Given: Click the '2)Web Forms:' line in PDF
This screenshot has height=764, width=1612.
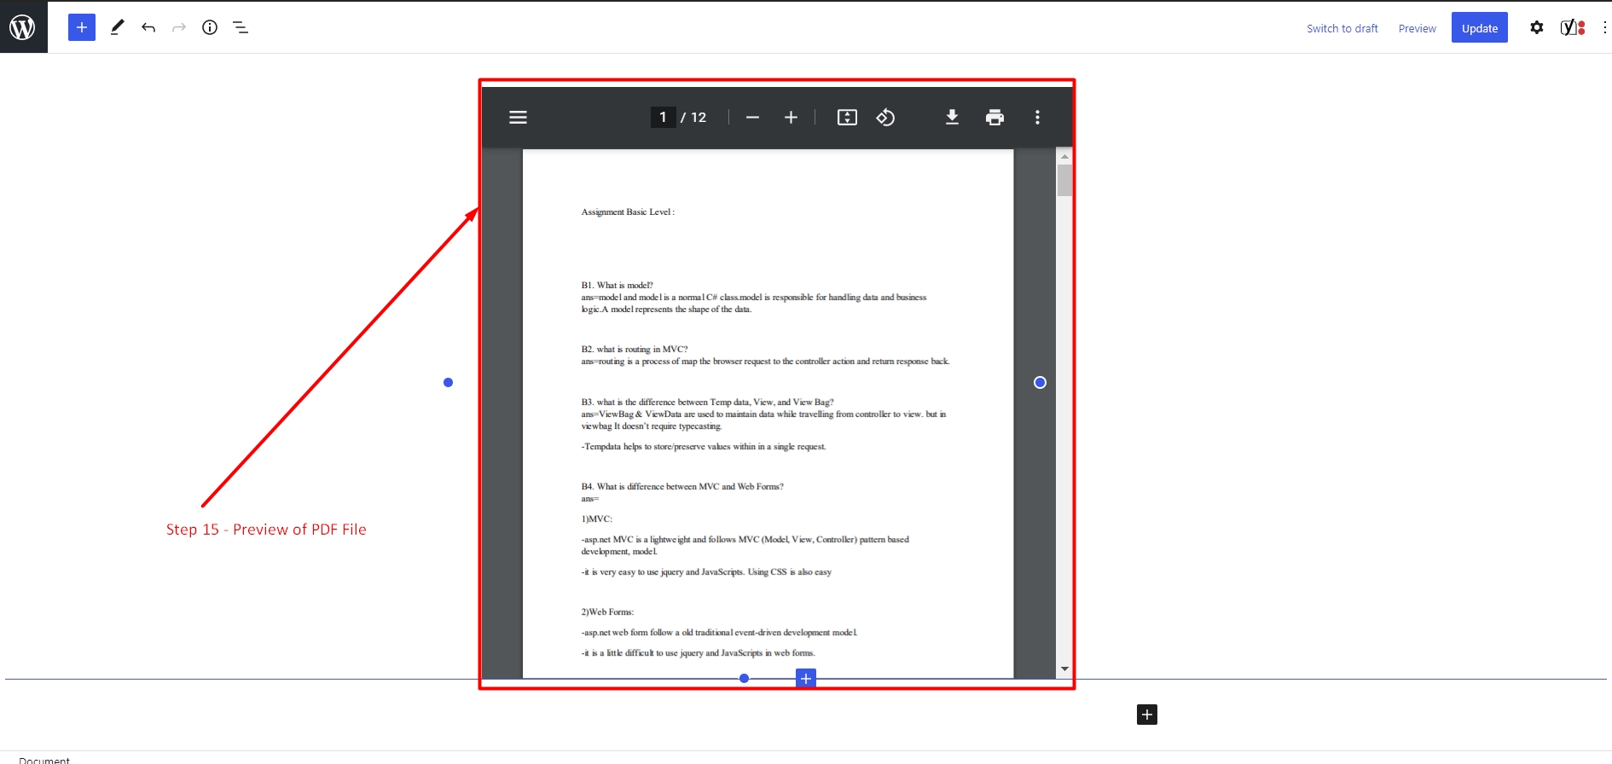Looking at the screenshot, I should [x=607, y=611].
